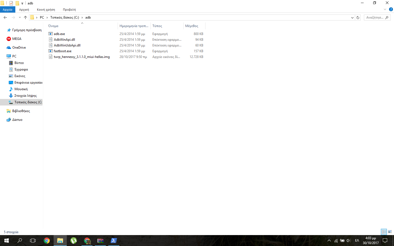Click the Αναζήτηση search field
Image resolution: width=394 pixels, height=246 pixels.
coord(375,17)
